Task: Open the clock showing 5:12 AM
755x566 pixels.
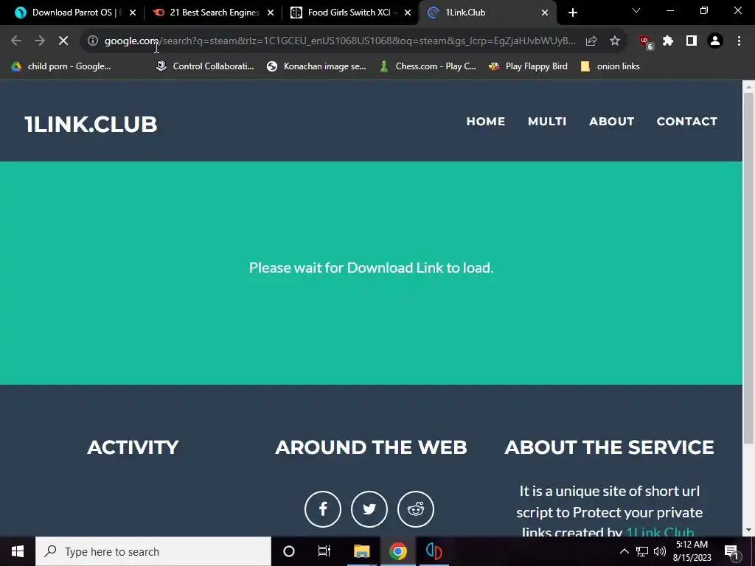Action: pos(692,551)
